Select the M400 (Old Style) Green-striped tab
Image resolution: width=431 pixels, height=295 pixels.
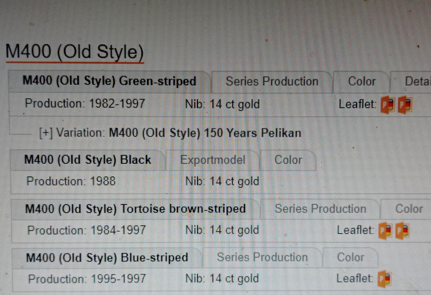click(x=109, y=81)
